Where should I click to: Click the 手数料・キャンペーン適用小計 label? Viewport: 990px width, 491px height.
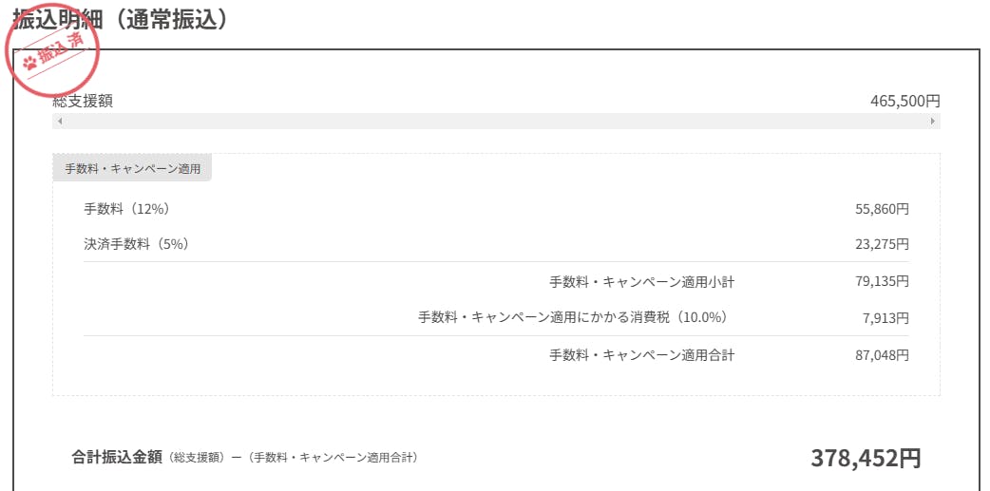[641, 282]
